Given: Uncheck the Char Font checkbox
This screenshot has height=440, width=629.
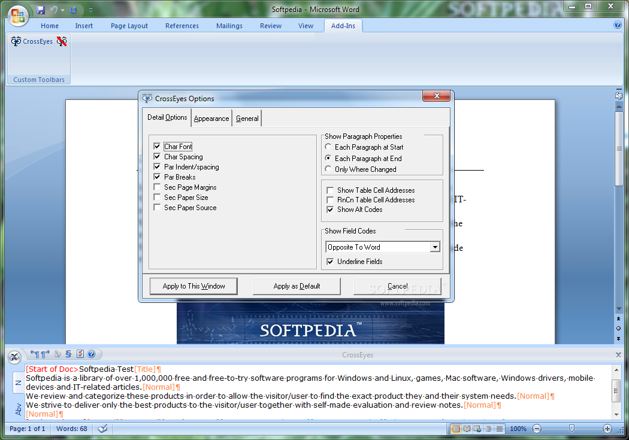Looking at the screenshot, I should (157, 146).
